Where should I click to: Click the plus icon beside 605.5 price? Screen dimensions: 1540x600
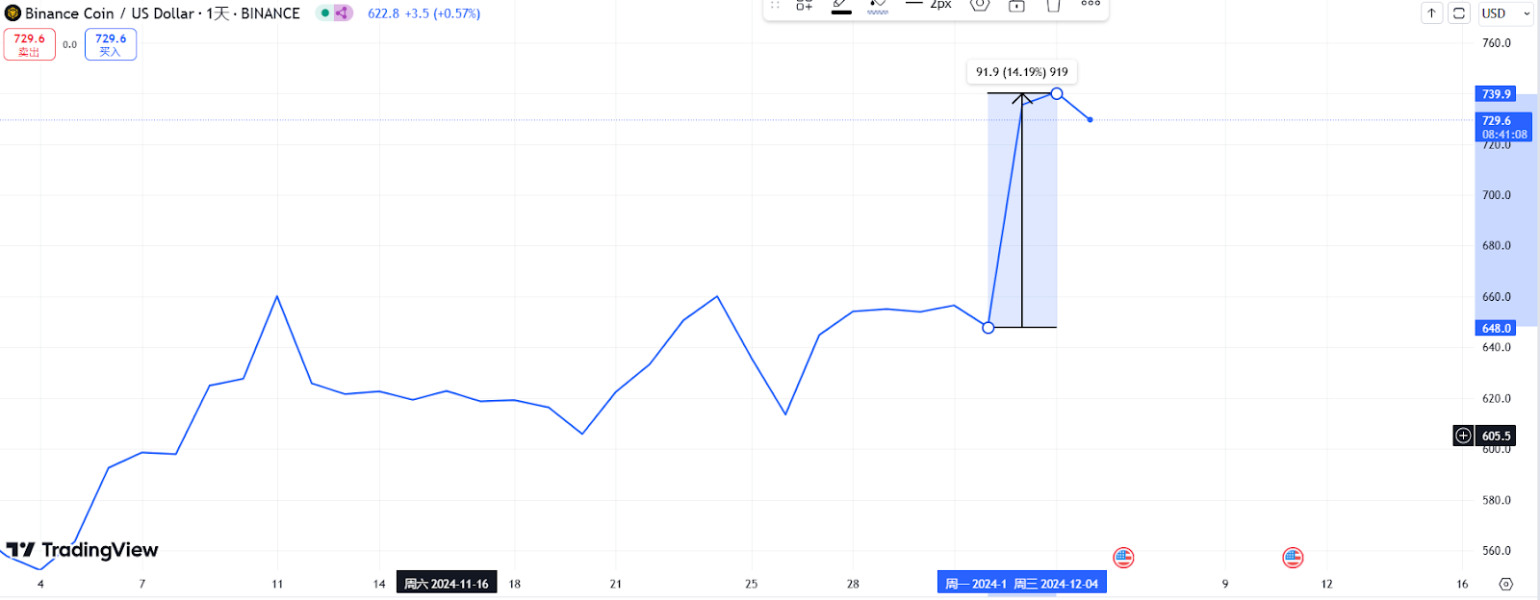click(1463, 436)
